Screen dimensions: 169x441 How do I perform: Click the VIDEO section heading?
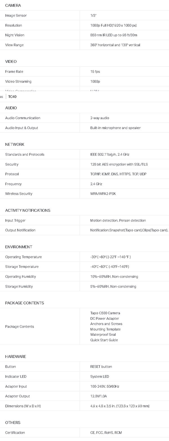point(11,61)
